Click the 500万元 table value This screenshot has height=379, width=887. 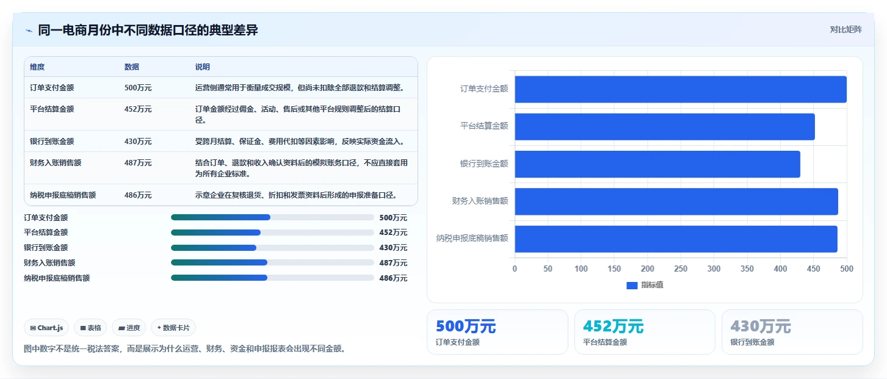[138, 88]
